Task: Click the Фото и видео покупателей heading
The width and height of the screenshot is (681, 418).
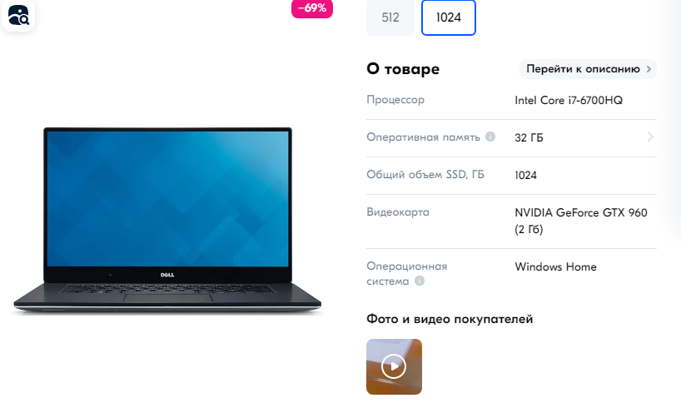Action: [x=450, y=319]
